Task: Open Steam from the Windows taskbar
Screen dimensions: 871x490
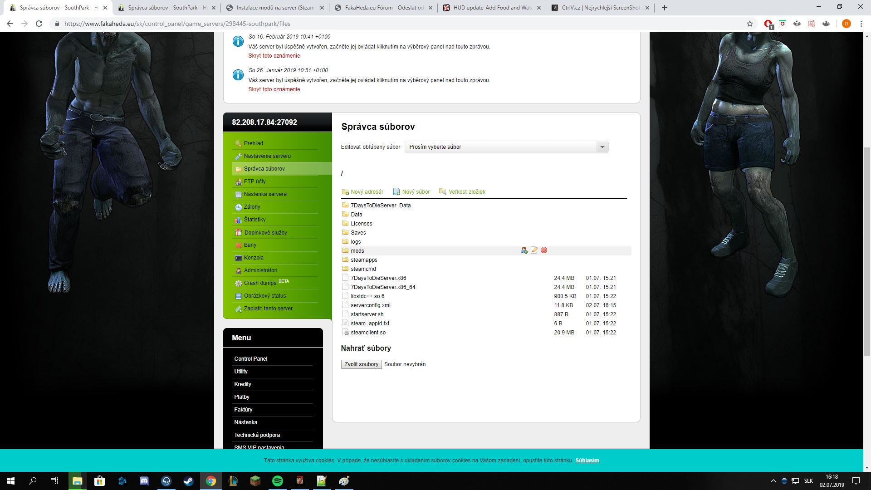Action: [x=188, y=481]
